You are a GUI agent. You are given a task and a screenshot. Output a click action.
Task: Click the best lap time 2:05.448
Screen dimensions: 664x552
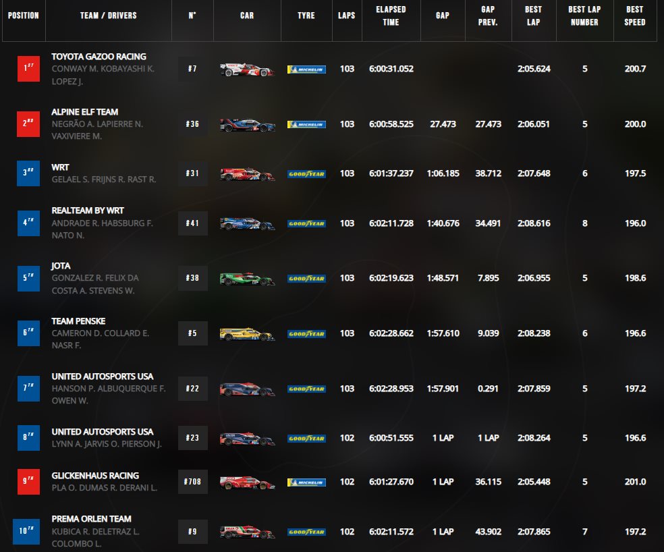click(534, 482)
